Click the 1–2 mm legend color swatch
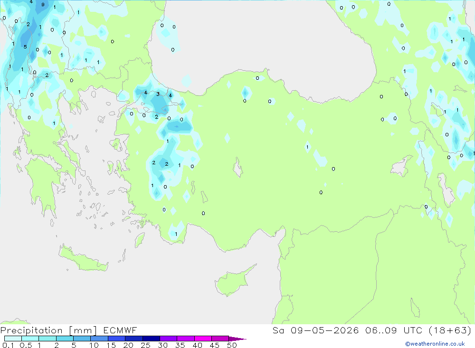 click(47, 339)
